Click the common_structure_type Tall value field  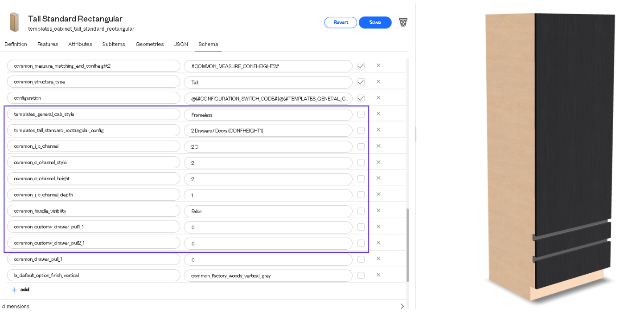tap(268, 82)
